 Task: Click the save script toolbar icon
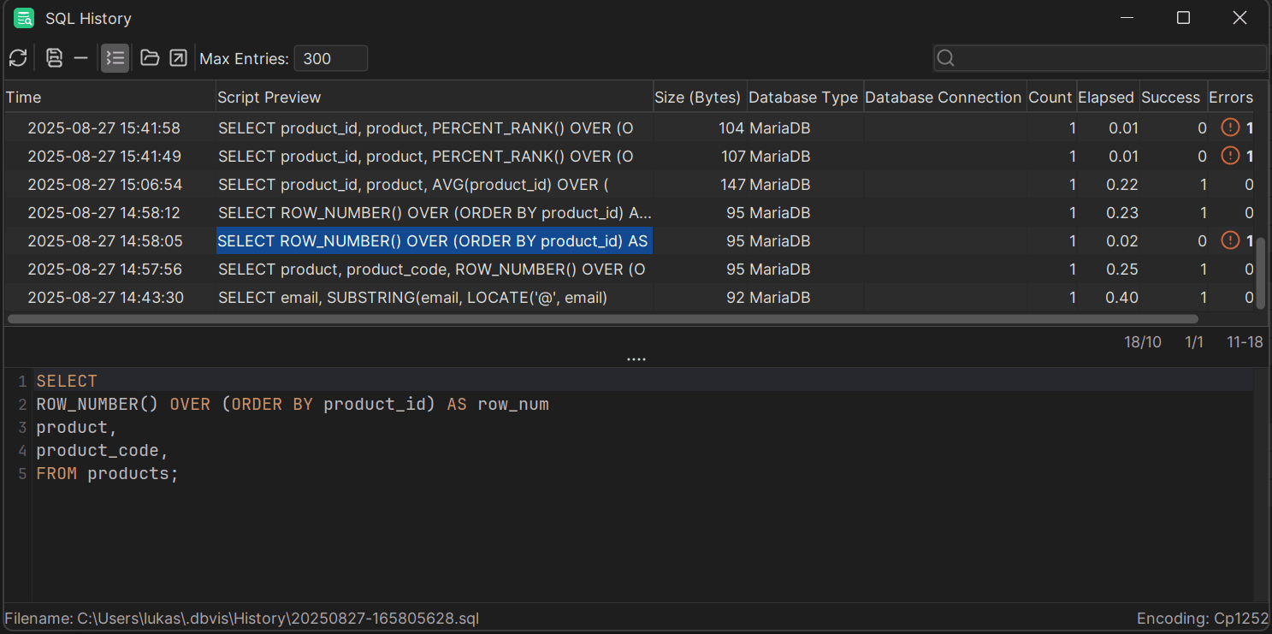pos(54,58)
